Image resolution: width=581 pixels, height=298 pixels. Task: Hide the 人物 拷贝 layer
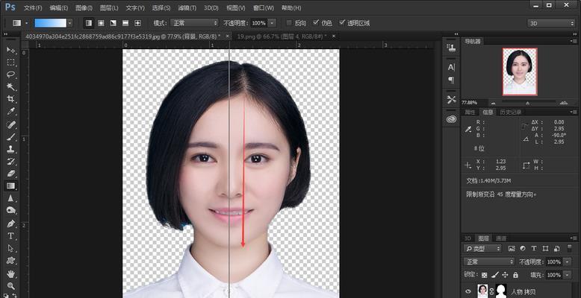(468, 291)
